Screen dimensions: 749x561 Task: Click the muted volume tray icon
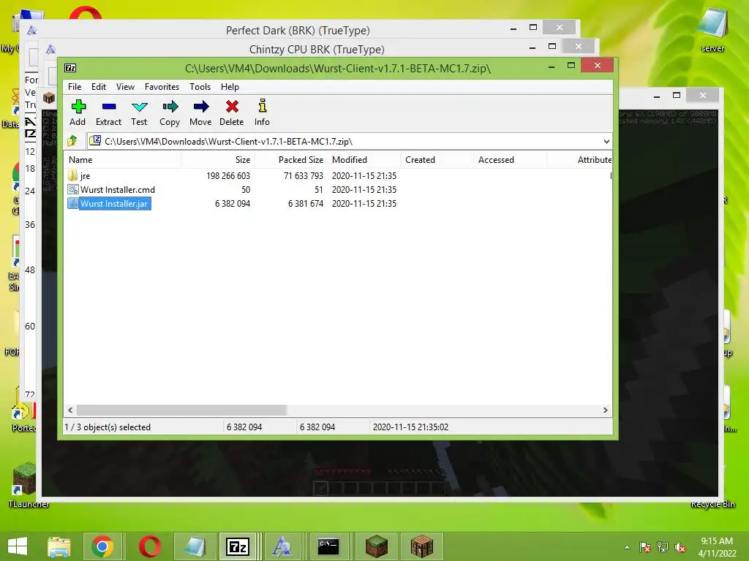pos(680,547)
